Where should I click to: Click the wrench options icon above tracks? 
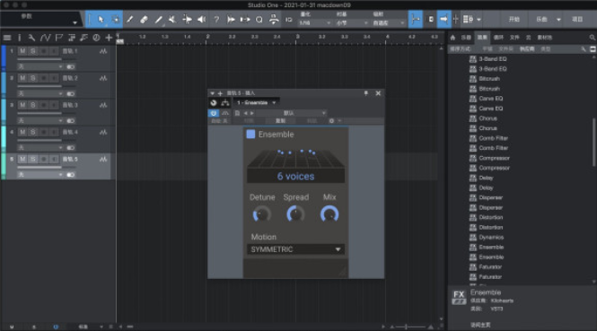coord(32,38)
